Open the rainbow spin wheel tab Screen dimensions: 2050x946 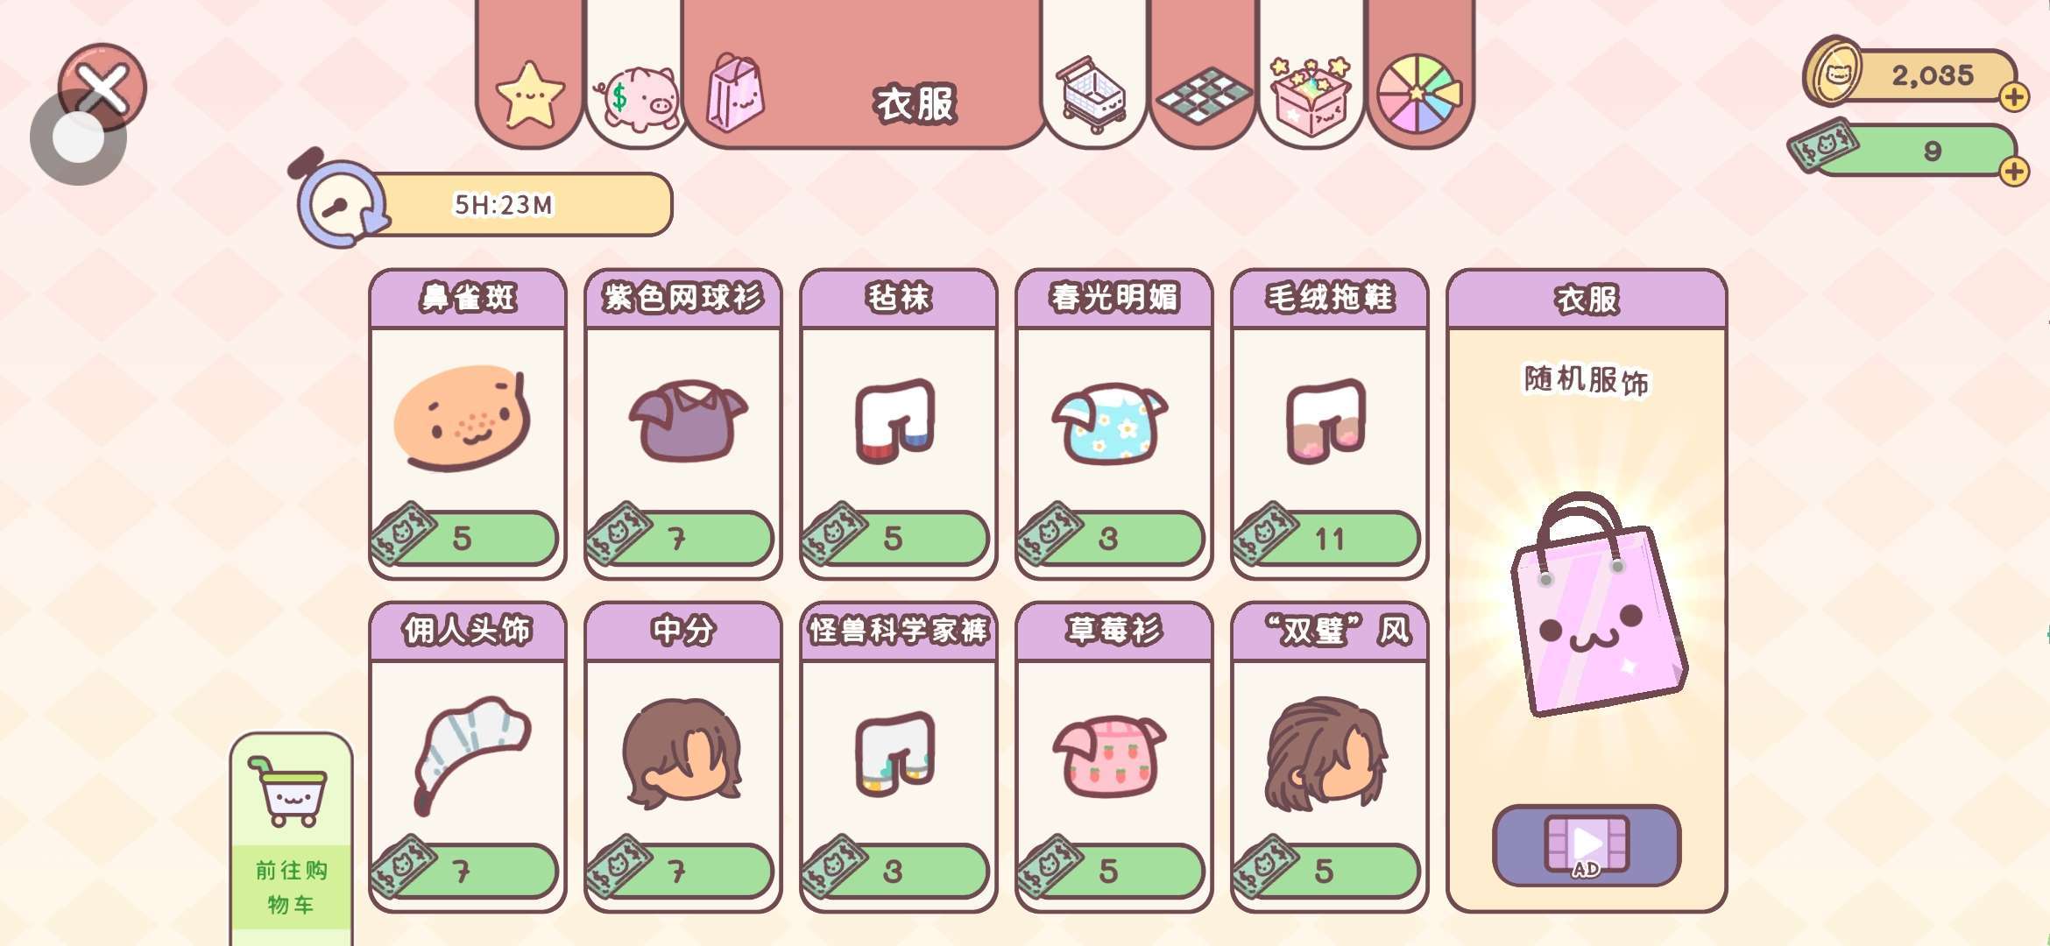tap(1419, 93)
